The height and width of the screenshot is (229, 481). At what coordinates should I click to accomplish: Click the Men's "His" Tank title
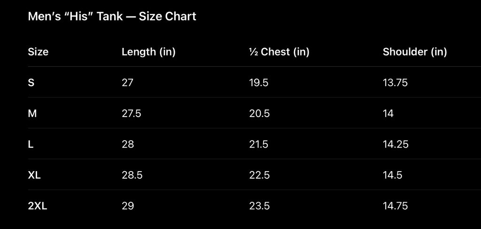click(112, 16)
